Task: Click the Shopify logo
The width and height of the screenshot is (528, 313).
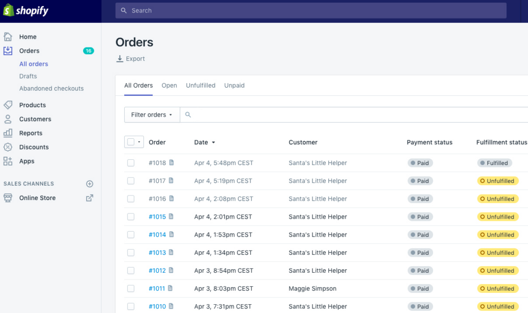Action: coord(26,10)
